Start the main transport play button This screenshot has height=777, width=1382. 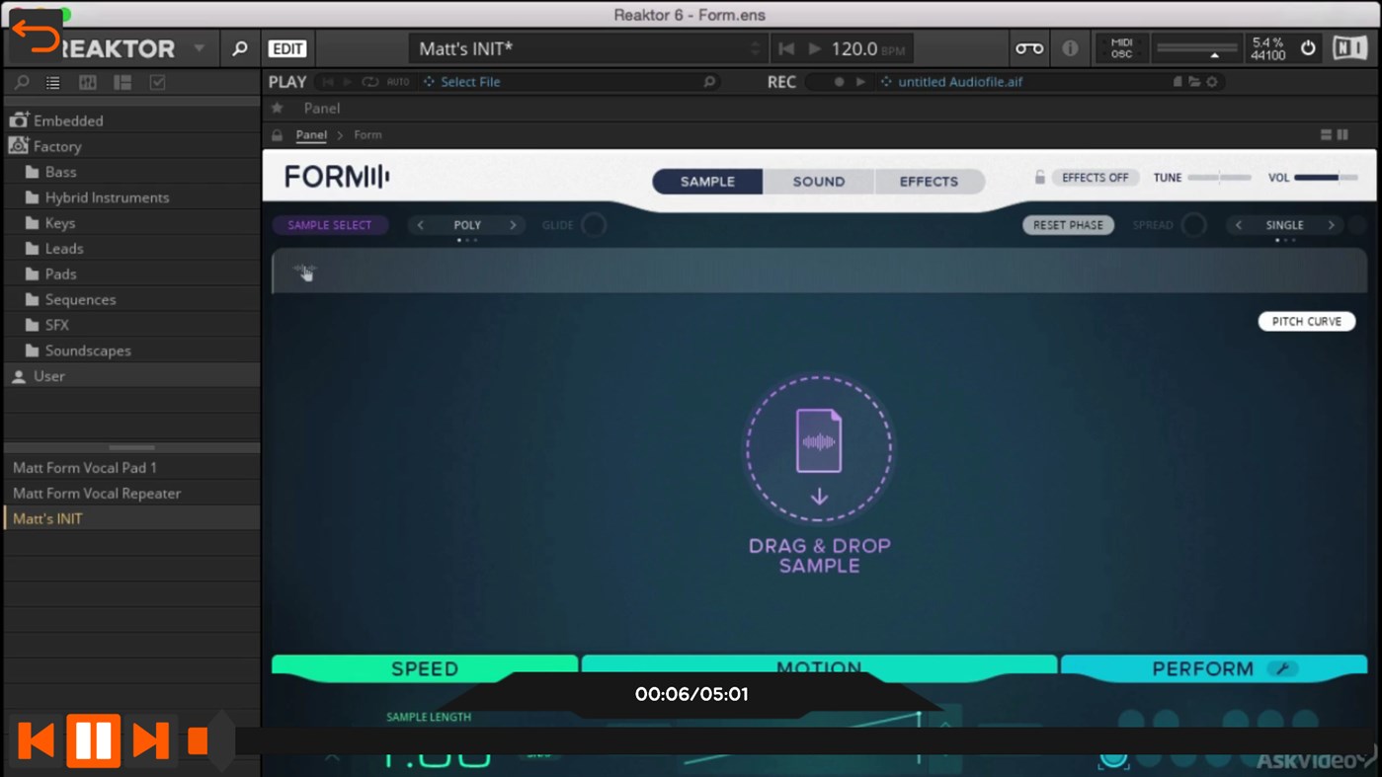click(815, 48)
